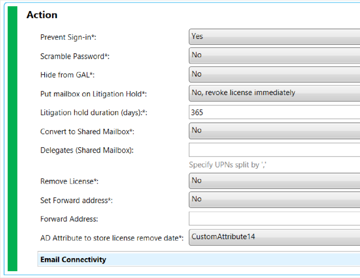Open the Convert to Shared Mailbox dropdown
360x278 pixels.
point(274,131)
